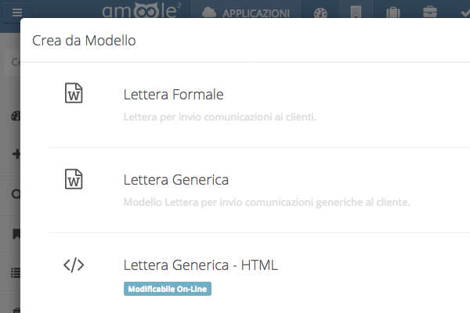
Task: Click the Lettera Formale description text
Action: point(219,117)
